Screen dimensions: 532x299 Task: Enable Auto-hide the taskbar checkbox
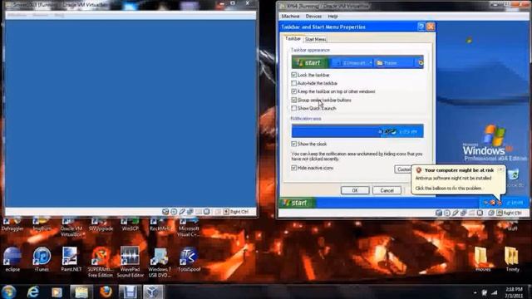coord(293,83)
